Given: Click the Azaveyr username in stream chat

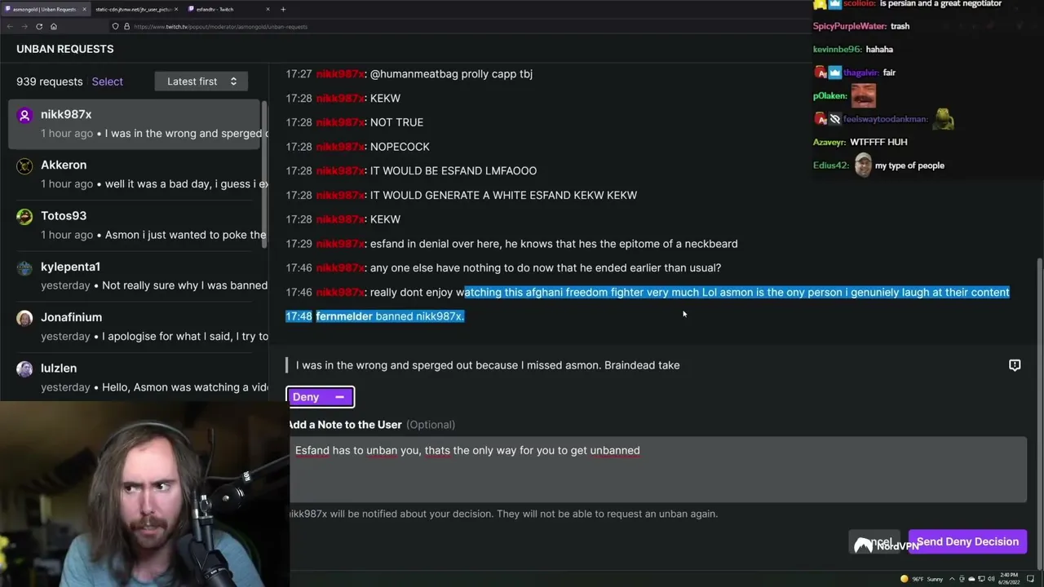Looking at the screenshot, I should [x=829, y=142].
